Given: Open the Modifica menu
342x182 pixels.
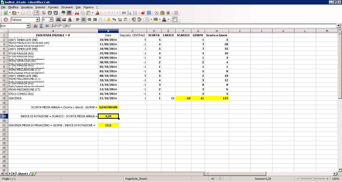Looking at the screenshot, I should pos(13,7).
